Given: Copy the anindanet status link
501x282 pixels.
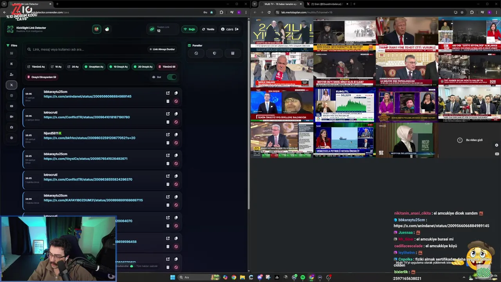Looking at the screenshot, I should (176, 93).
